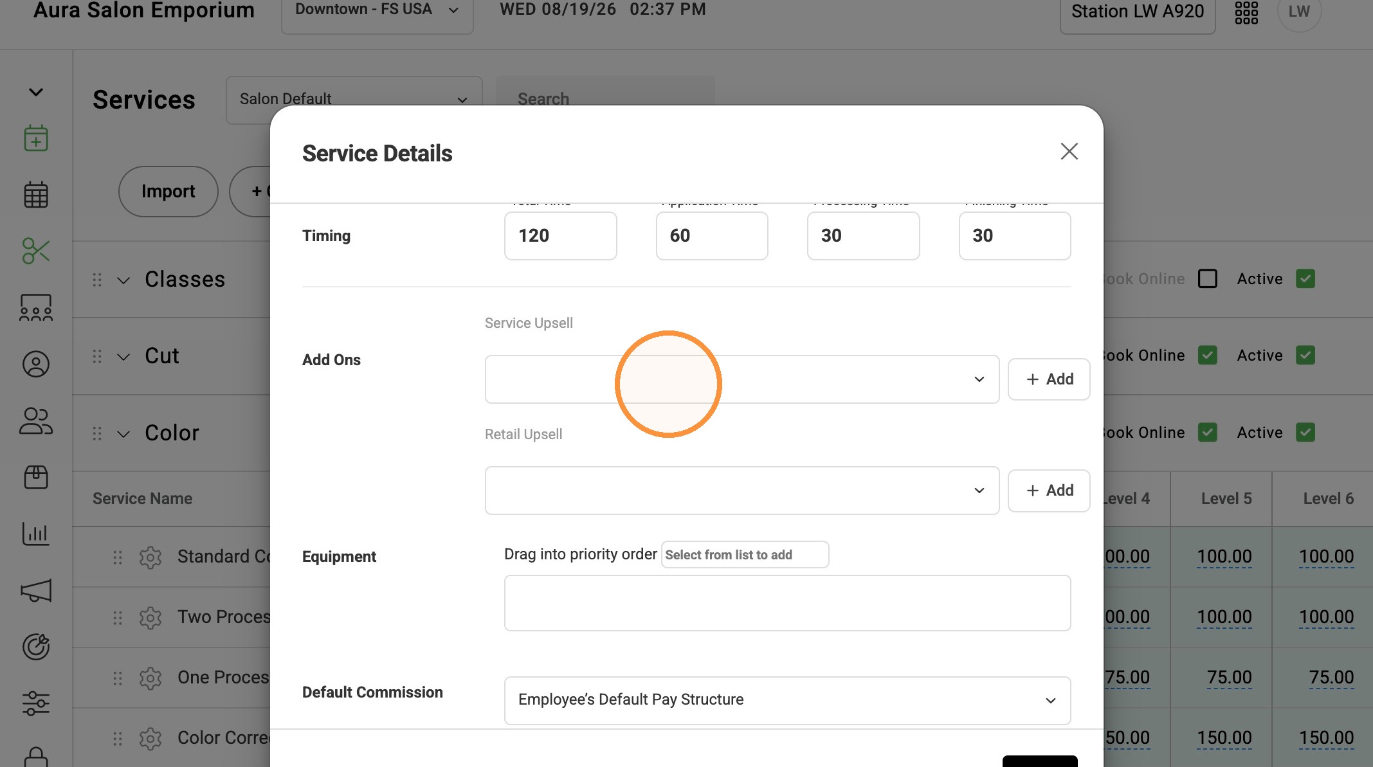This screenshot has width=1373, height=767.
Task: Toggle Book Online checkbox for Color
Action: 1207,433
